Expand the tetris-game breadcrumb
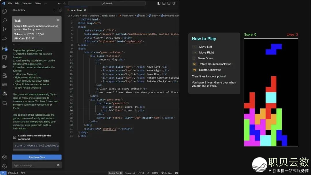 [108, 16]
